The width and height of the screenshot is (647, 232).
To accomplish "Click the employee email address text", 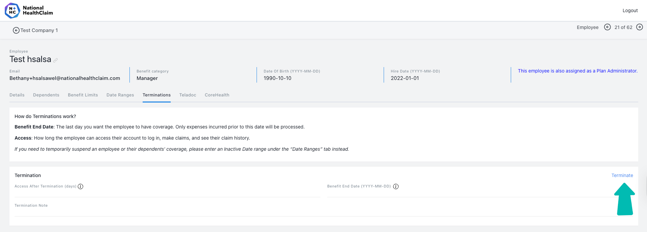I will pyautogui.click(x=65, y=78).
